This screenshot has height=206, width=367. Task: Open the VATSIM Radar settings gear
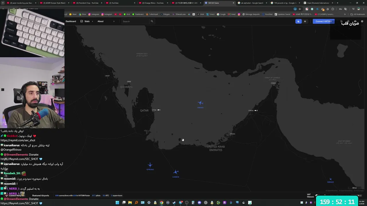(362, 21)
